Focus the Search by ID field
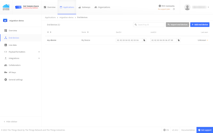 [x=149, y=24]
